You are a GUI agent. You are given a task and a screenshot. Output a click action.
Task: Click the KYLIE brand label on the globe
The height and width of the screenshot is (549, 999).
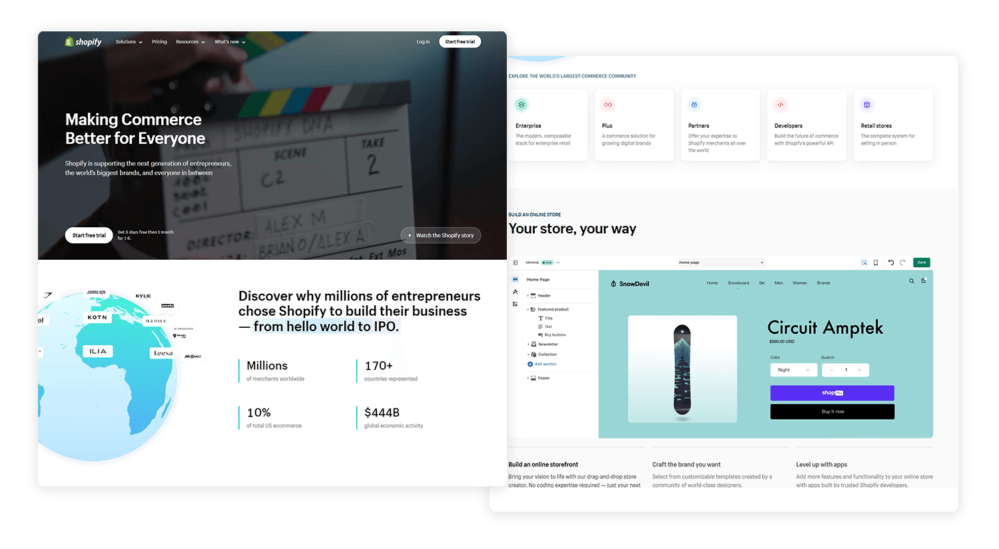143,296
